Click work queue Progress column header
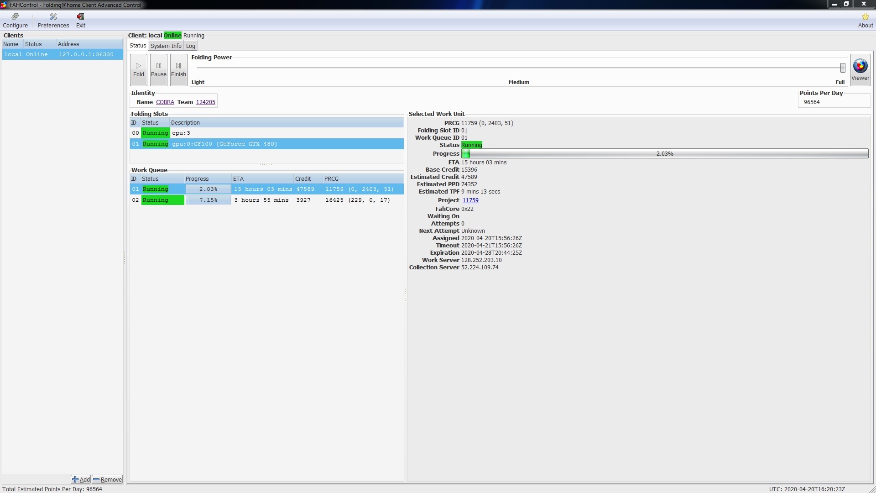The width and height of the screenshot is (876, 493). [x=208, y=179]
